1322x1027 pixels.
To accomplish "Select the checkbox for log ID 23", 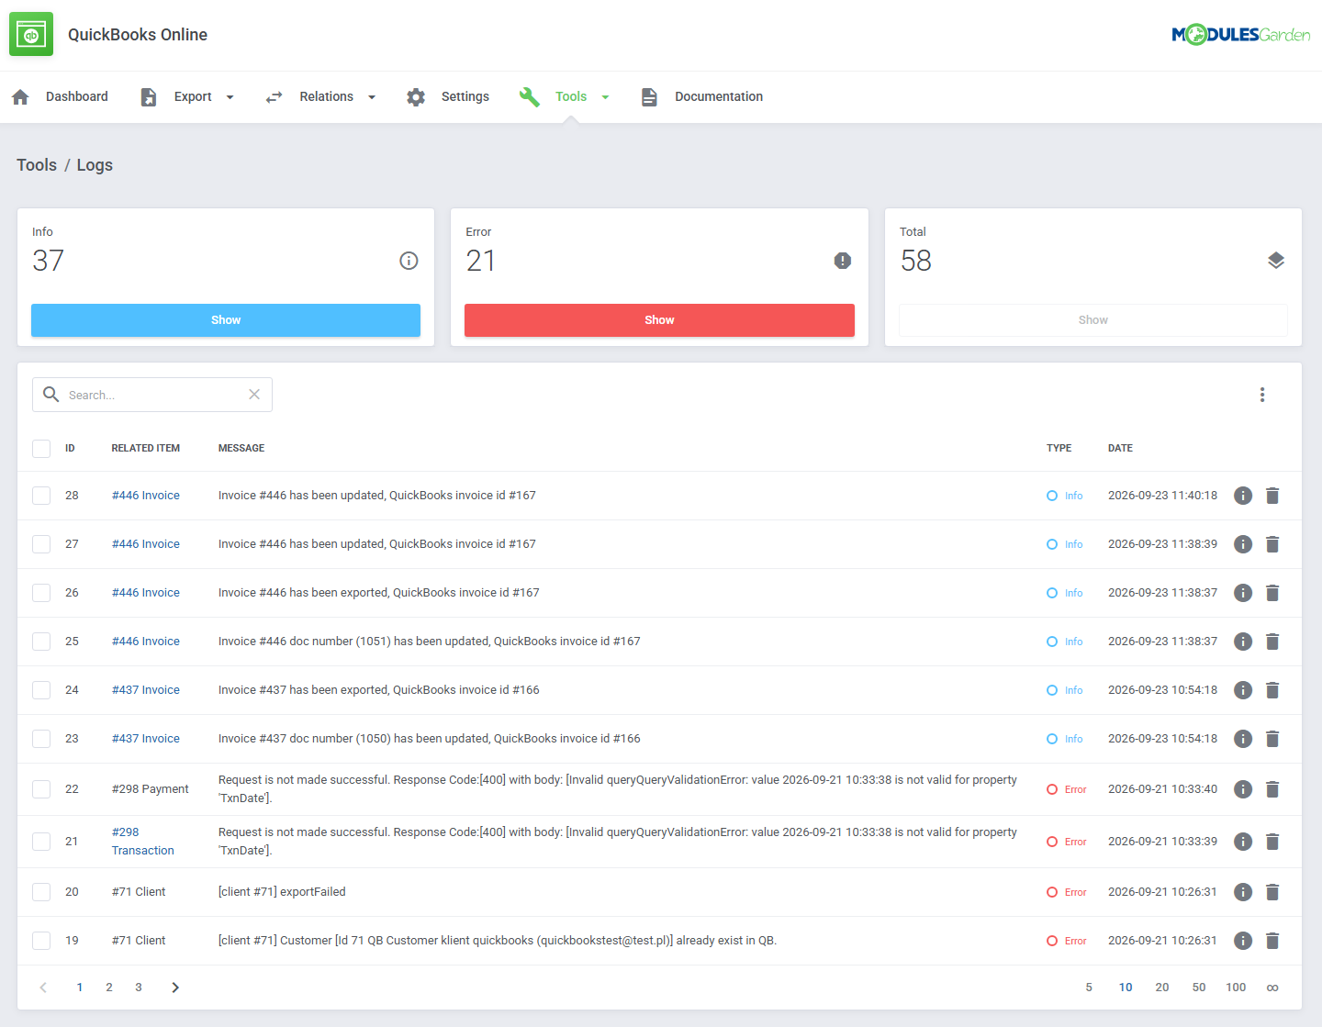I will click(41, 739).
